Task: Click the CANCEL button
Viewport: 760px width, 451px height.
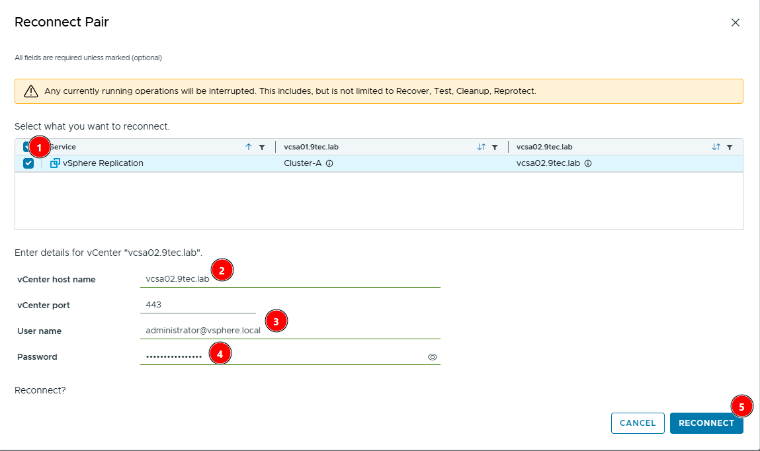Action: [x=638, y=423]
